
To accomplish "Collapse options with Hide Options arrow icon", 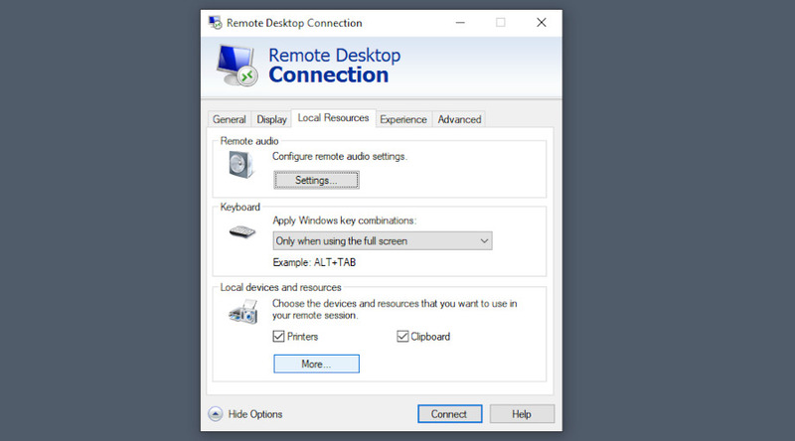I will coord(215,414).
